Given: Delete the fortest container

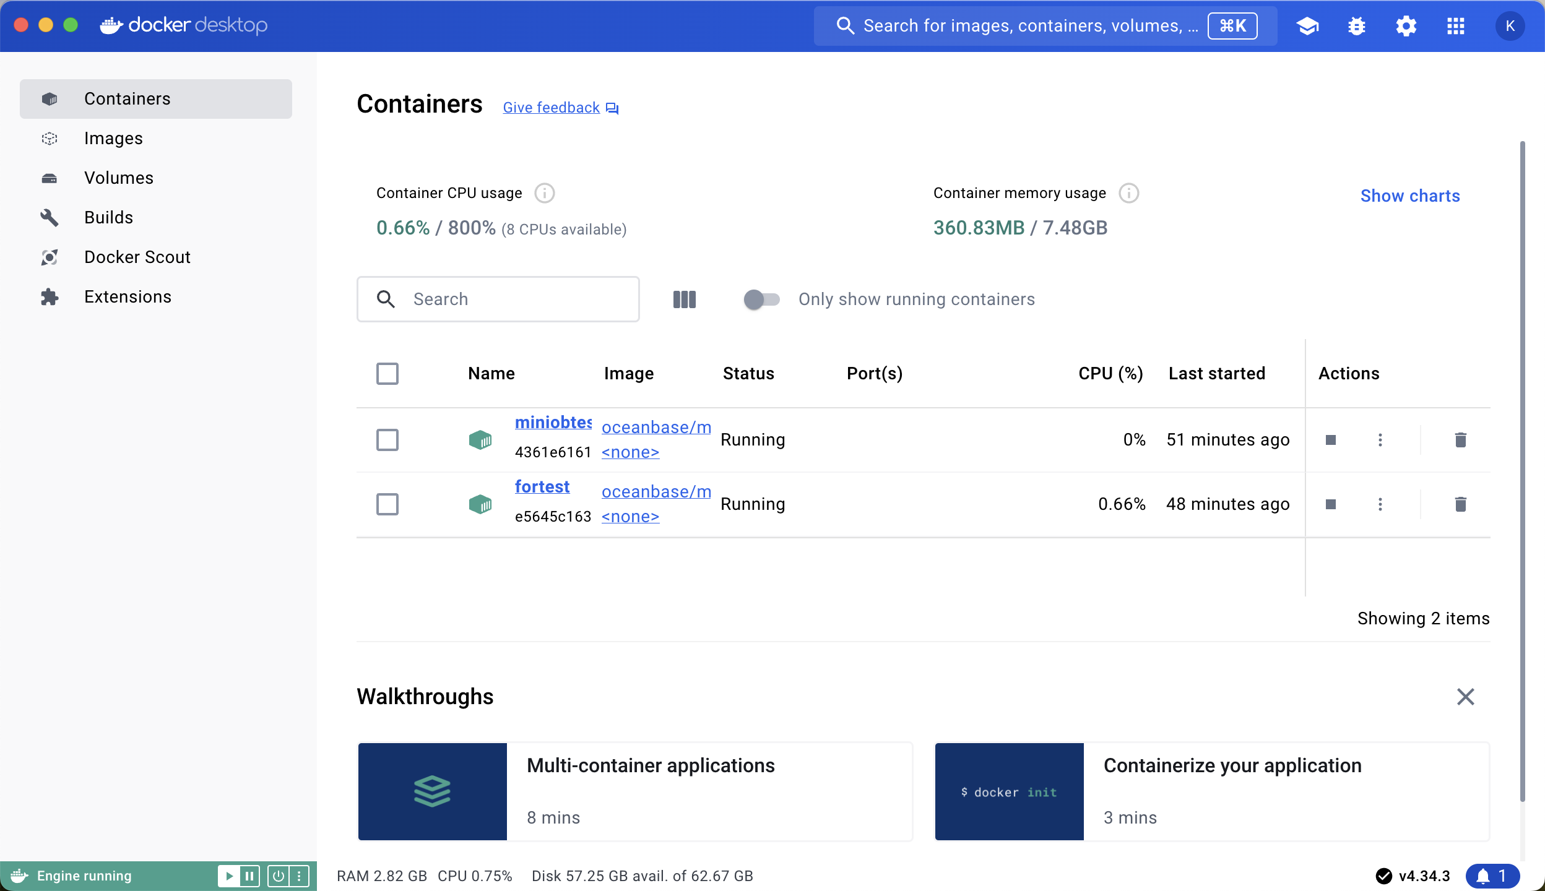Looking at the screenshot, I should [1460, 504].
